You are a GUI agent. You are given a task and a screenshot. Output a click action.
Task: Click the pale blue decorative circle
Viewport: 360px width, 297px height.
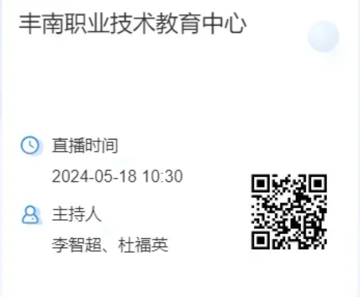(x=323, y=36)
